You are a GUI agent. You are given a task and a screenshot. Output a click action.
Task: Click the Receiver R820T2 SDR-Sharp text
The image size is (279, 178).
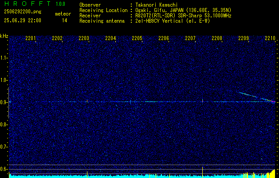tap(183, 16)
